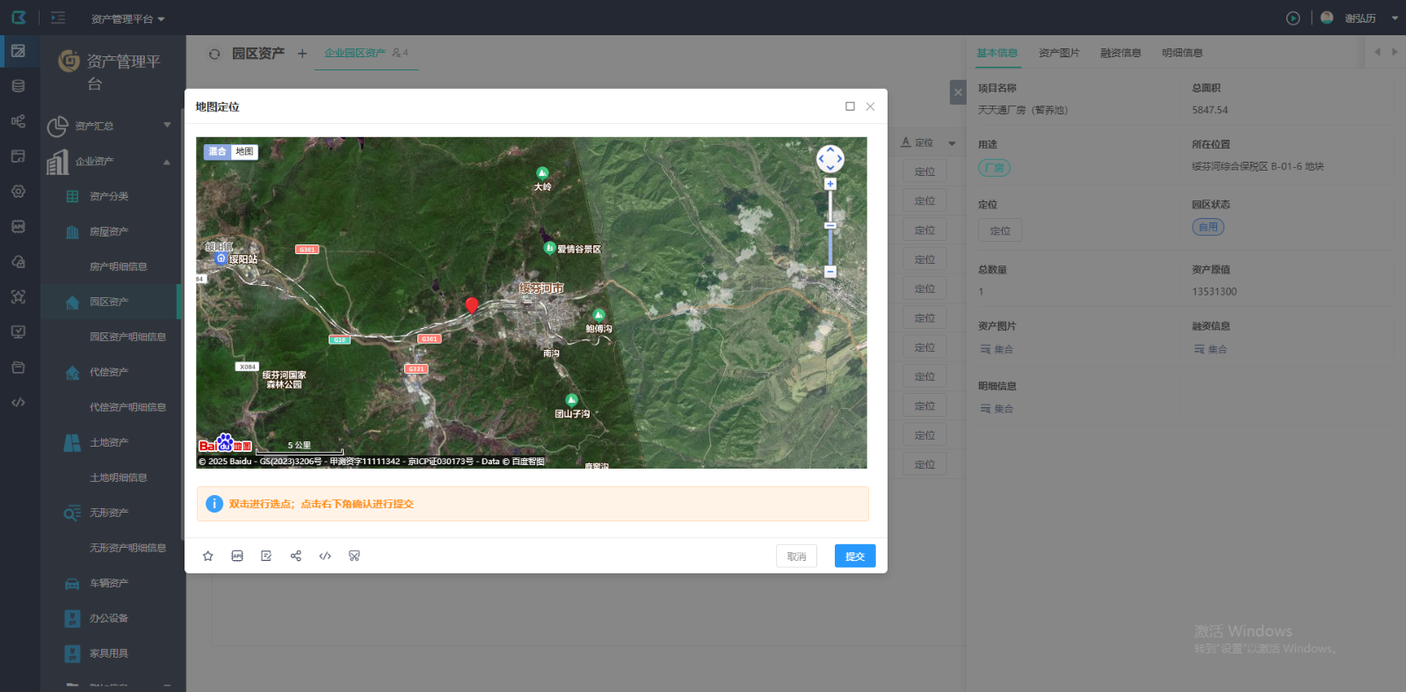Toggle the sidebar collapse icon in top bar
This screenshot has width=1406, height=692.
click(58, 18)
